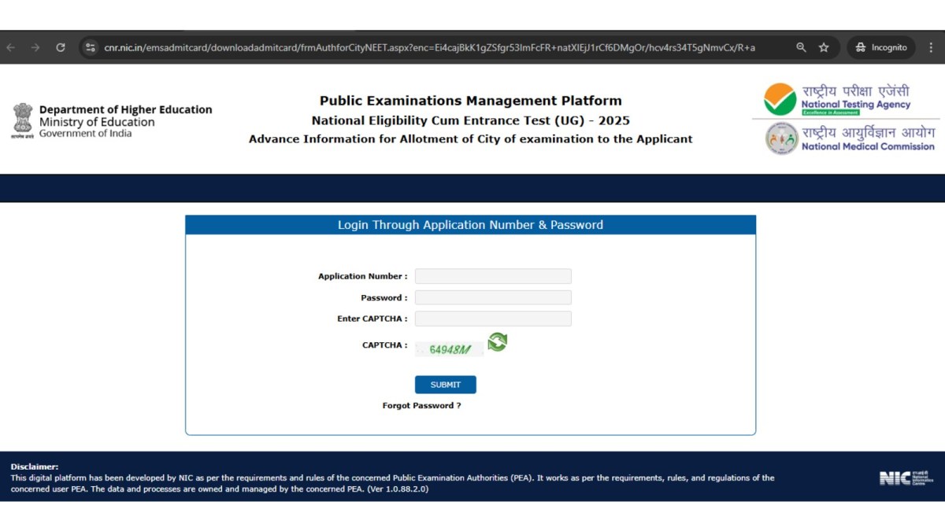This screenshot has height=531, width=945.
Task: Click the NIC logo in the footer
Action: 903,477
